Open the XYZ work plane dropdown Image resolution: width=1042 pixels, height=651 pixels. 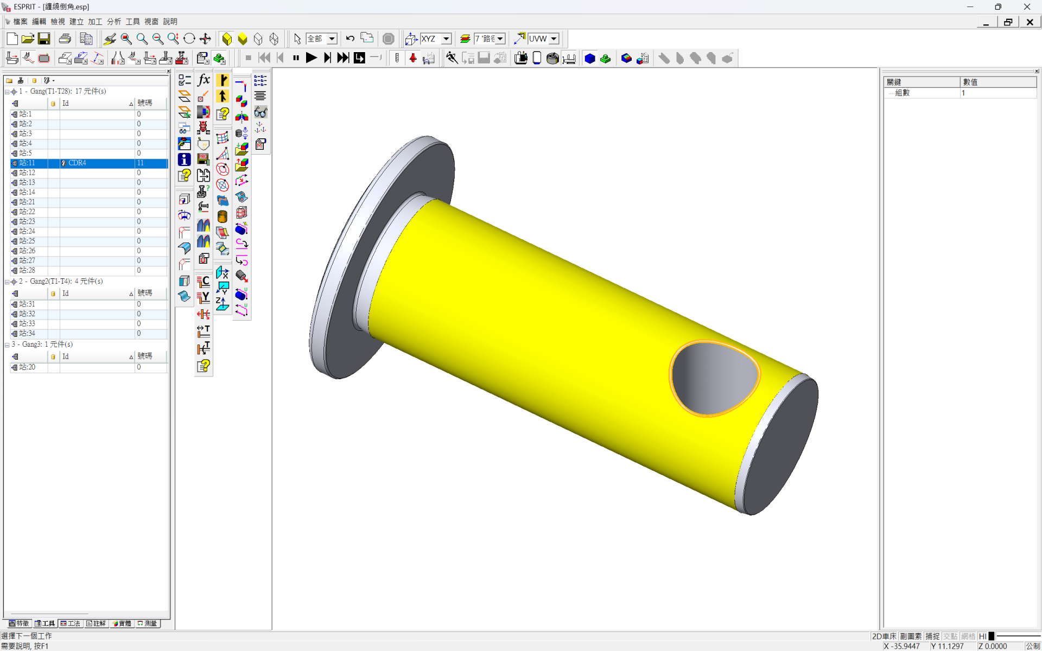(446, 39)
